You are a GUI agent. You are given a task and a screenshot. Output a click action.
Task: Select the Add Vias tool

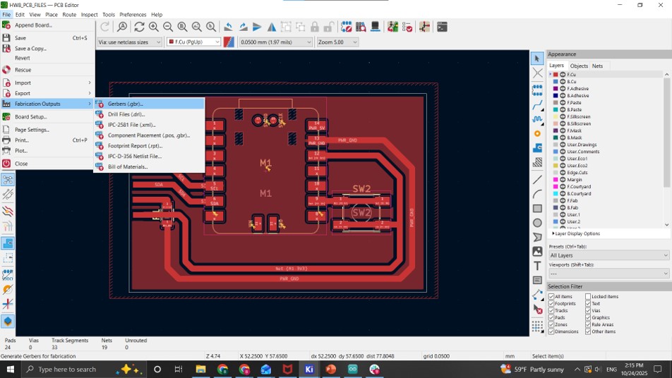[x=537, y=133]
